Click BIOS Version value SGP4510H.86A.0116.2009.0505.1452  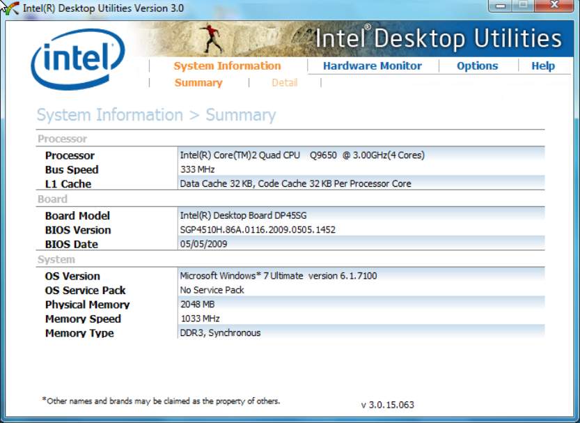pyautogui.click(x=258, y=230)
